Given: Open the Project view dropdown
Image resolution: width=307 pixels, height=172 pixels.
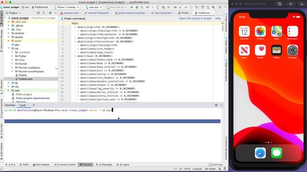Looking at the screenshot, I should (x=13, y=13).
